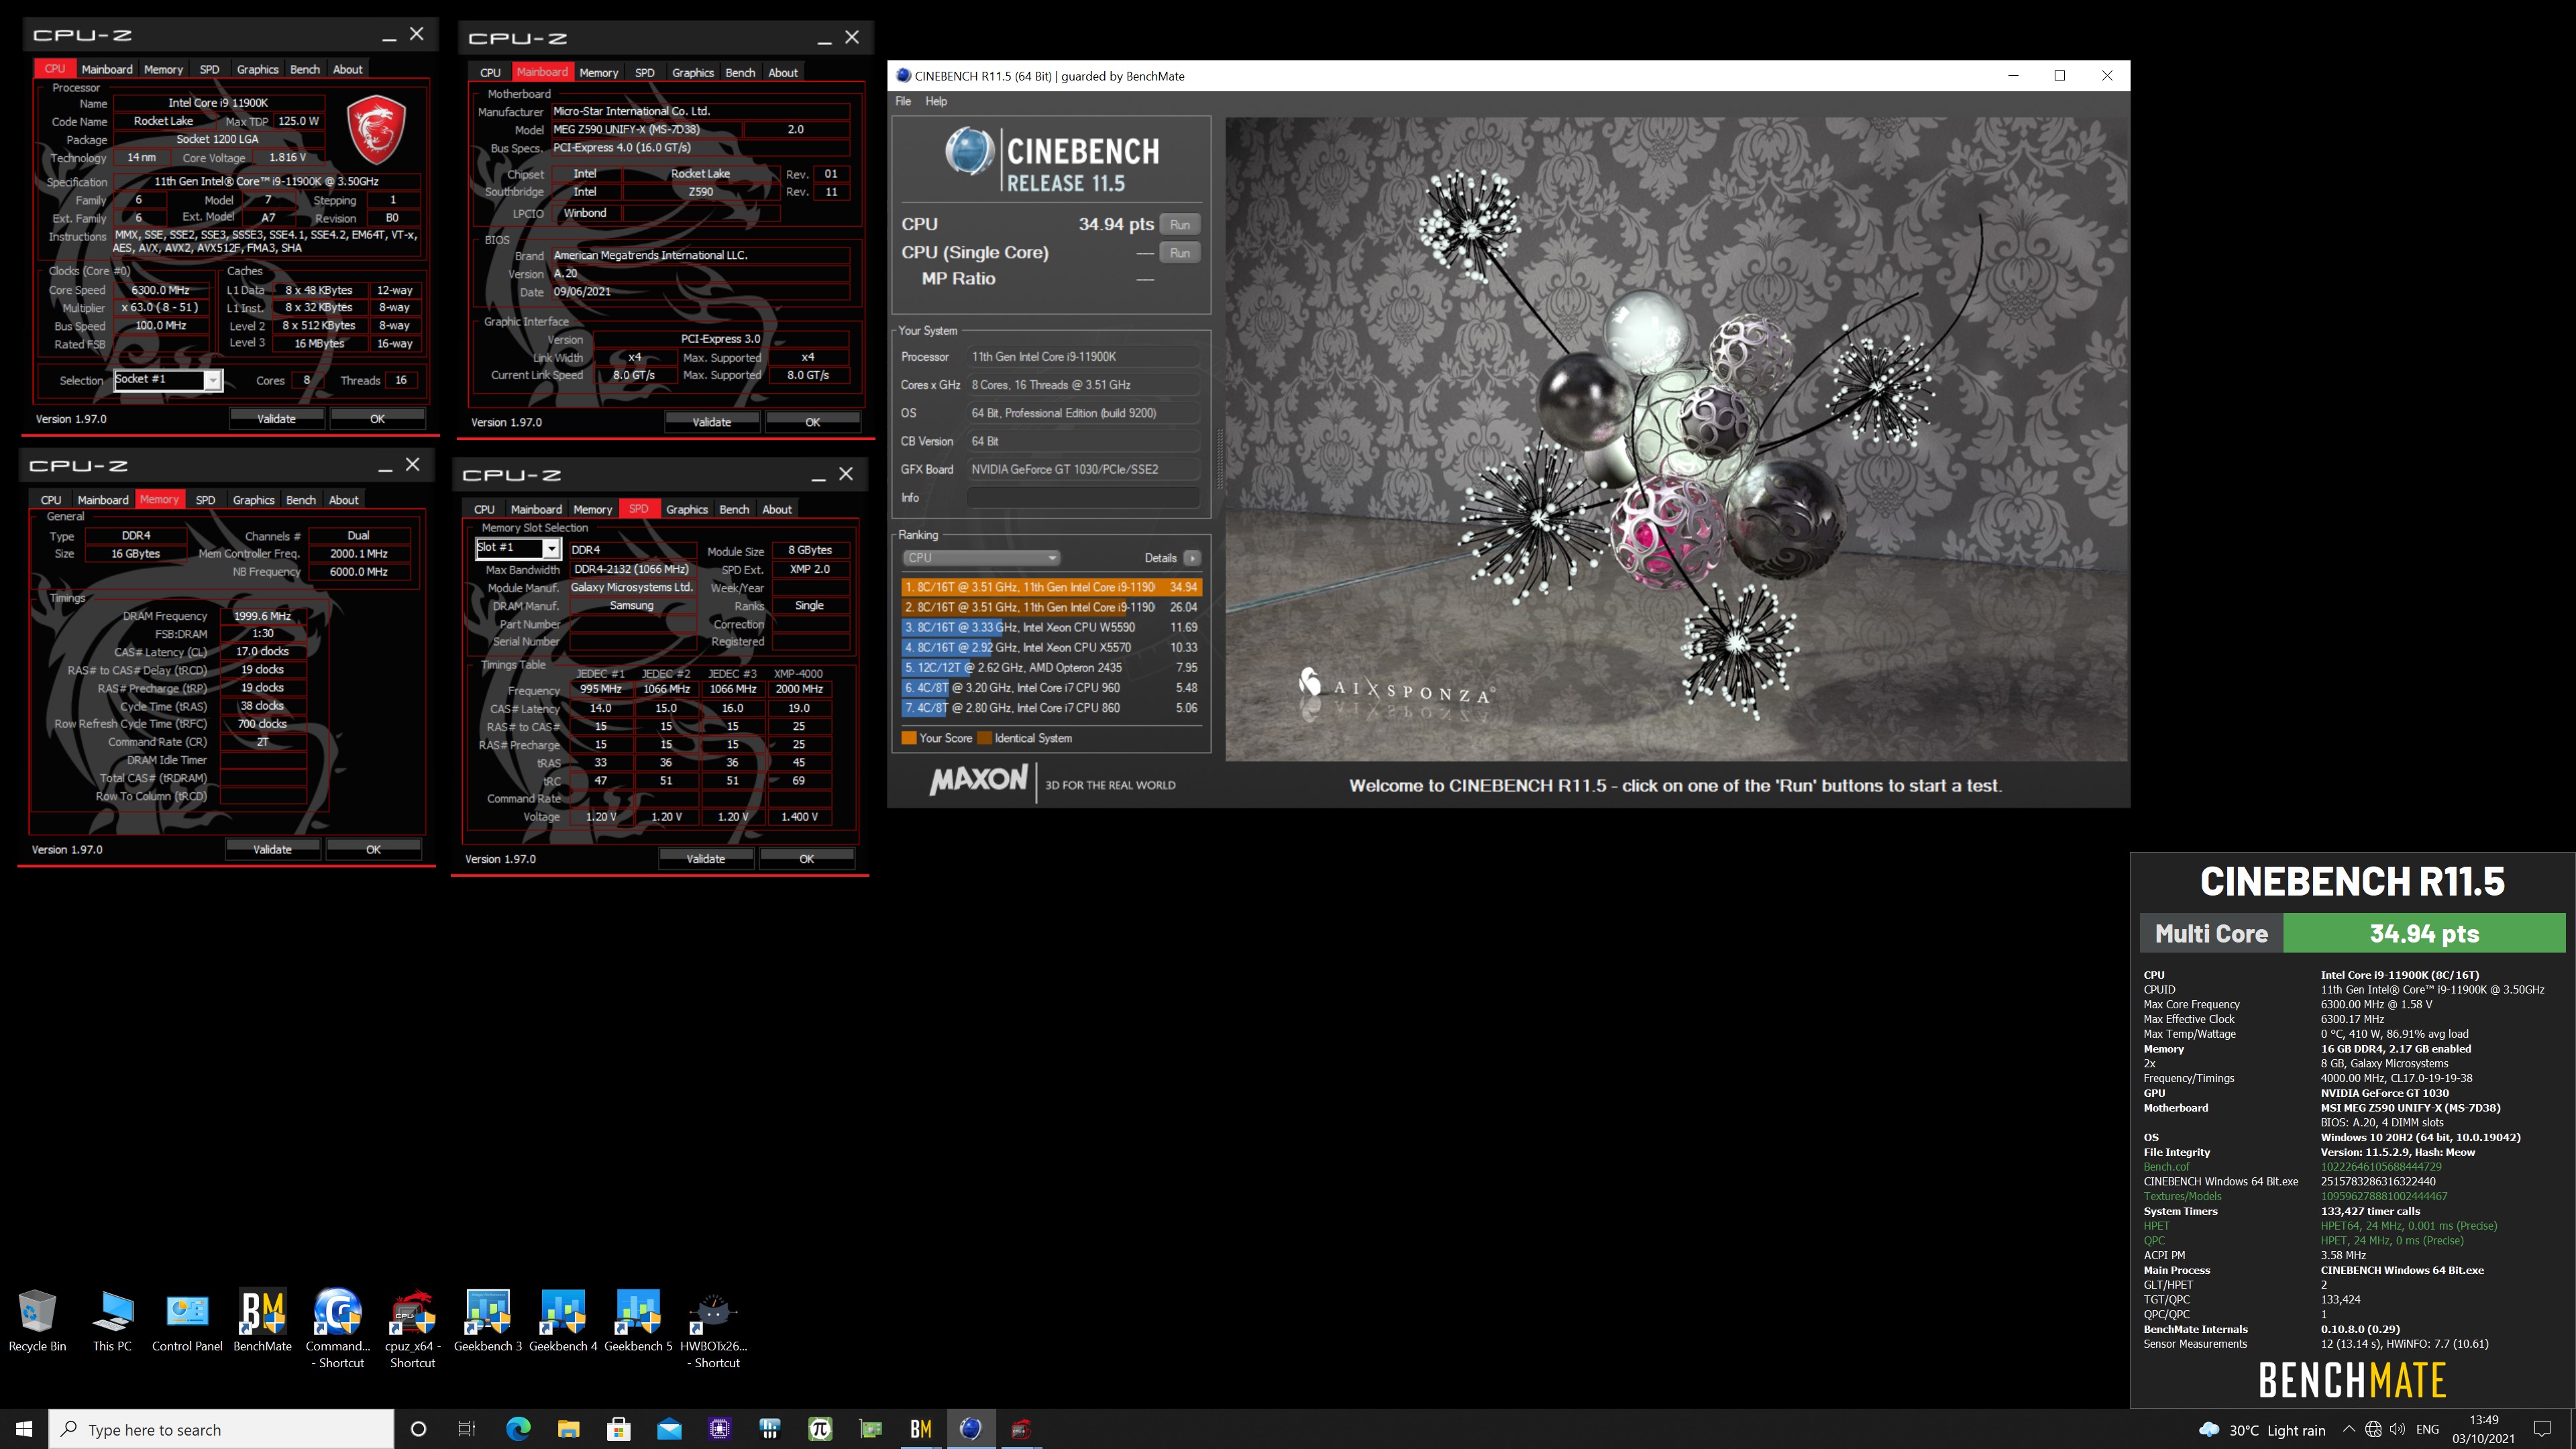The image size is (2576, 1449).
Task: Open Microsoft Store from taskbar
Action: (x=619, y=1429)
